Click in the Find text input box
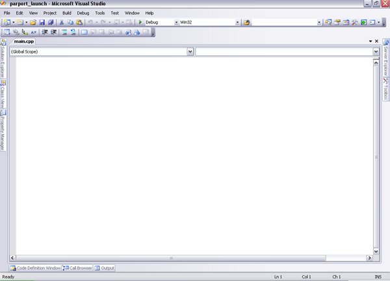Screen dimensions: 390x281 (284, 22)
